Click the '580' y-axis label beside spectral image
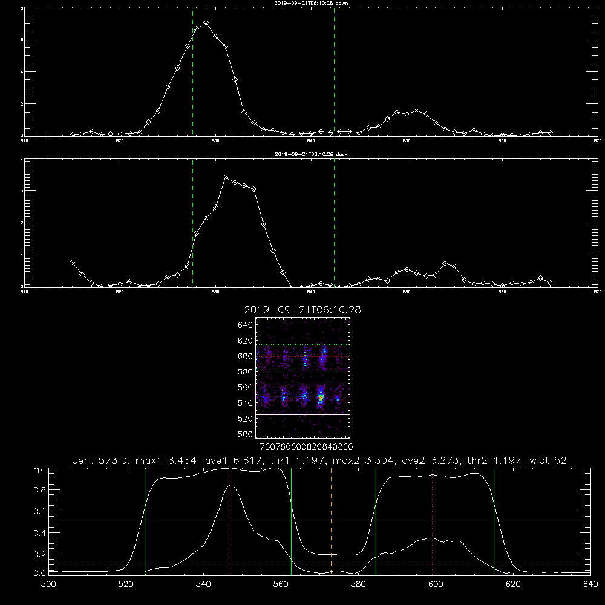Viewport: 605px width, 605px height. click(246, 372)
